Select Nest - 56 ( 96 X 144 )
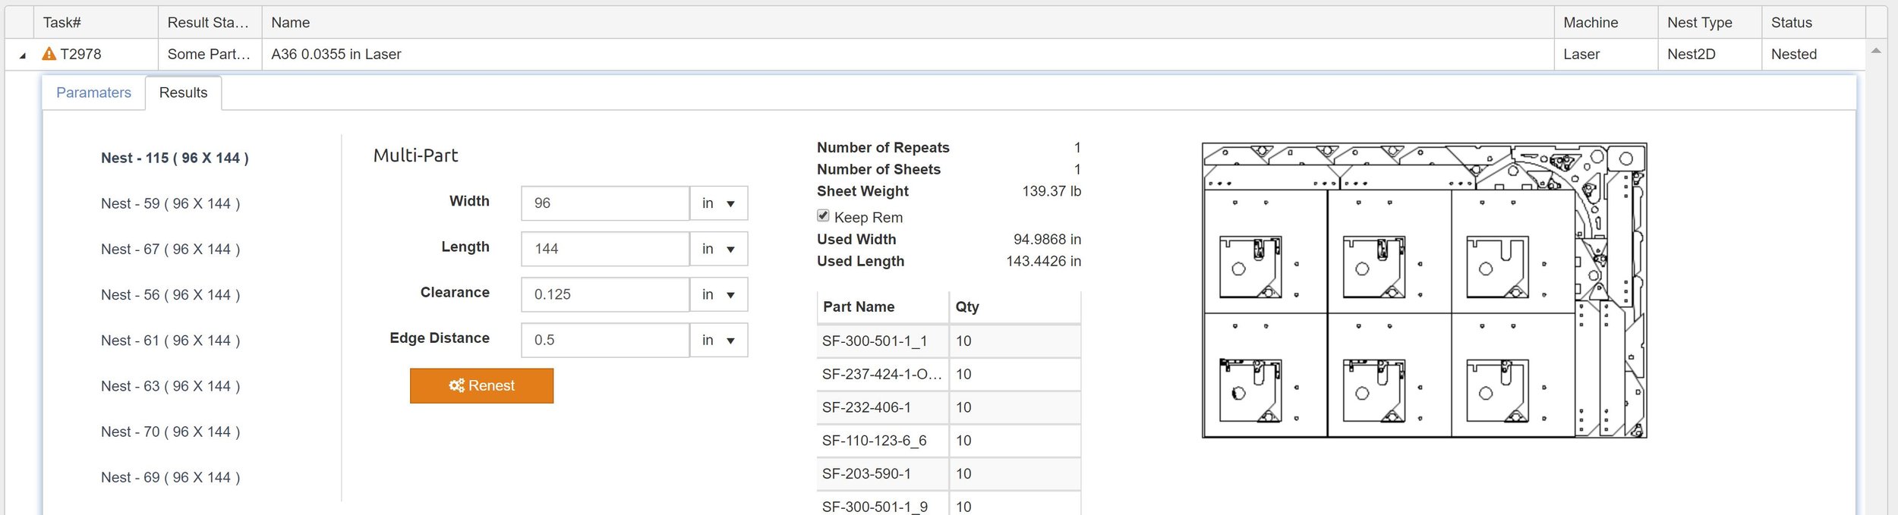This screenshot has width=1898, height=515. 170,294
